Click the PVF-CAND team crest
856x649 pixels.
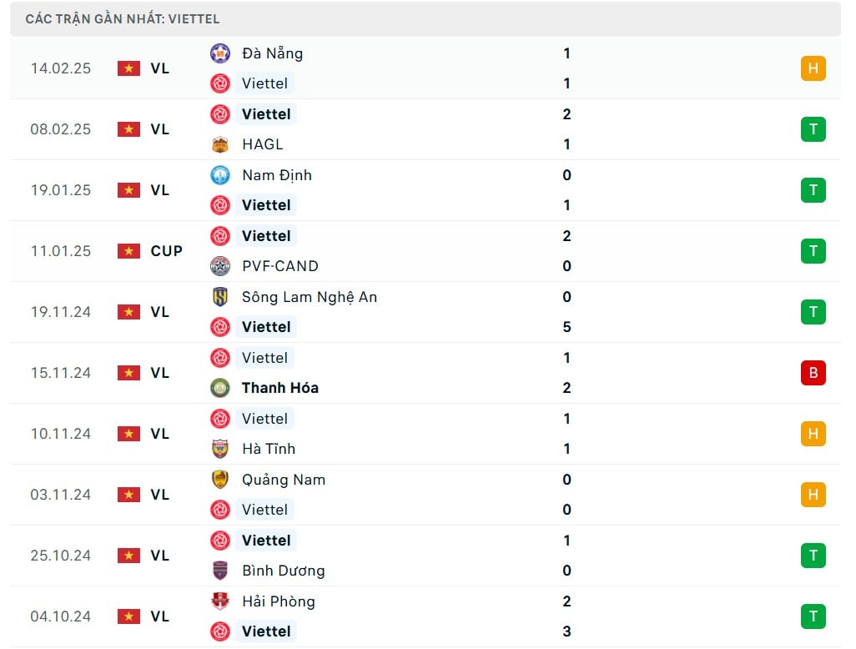click(x=220, y=266)
